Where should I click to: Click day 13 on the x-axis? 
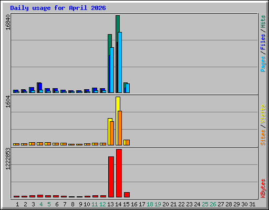[110, 204]
